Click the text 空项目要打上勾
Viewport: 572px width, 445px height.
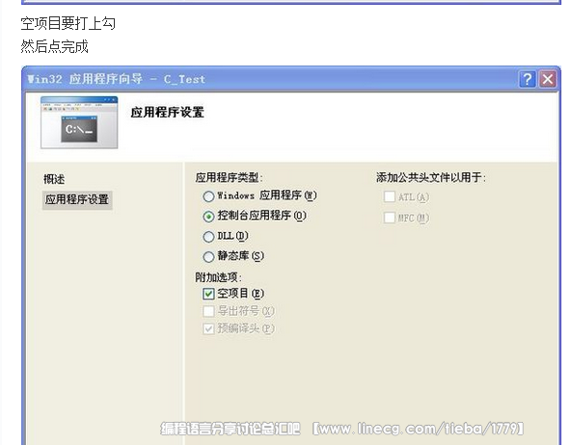[68, 24]
